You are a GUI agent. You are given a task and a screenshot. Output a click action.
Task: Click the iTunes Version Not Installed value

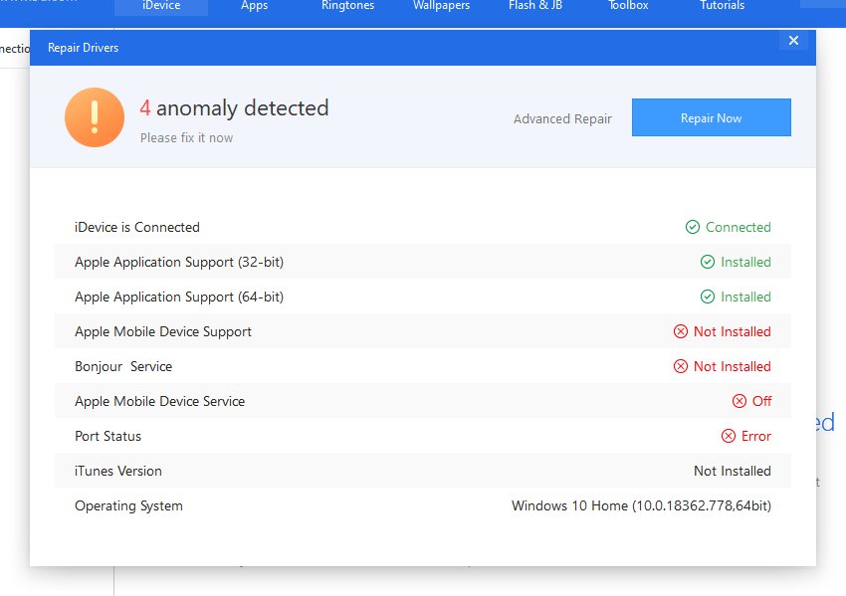click(733, 471)
